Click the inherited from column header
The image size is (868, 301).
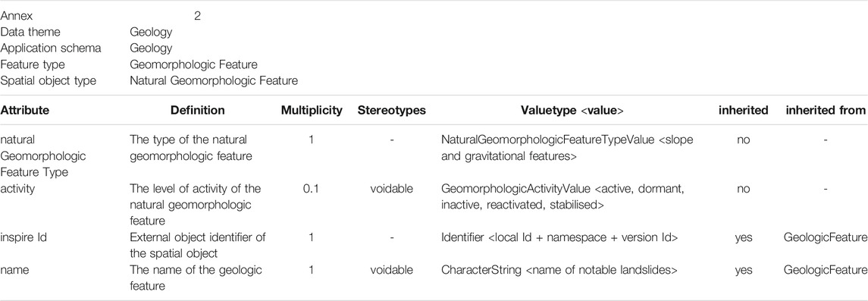click(x=826, y=111)
